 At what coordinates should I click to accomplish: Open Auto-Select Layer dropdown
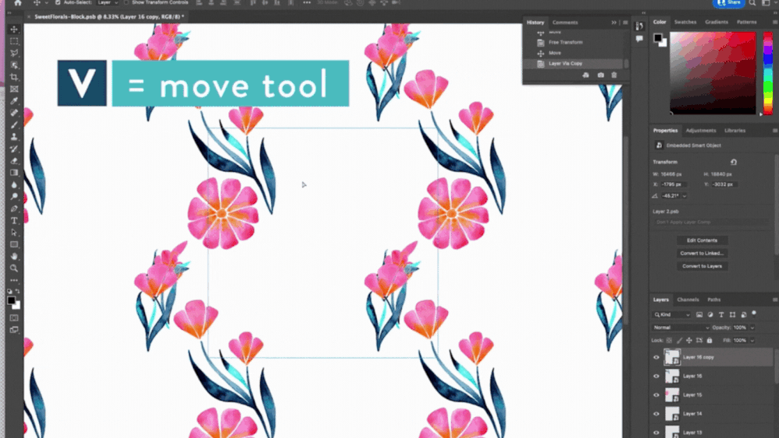pyautogui.click(x=108, y=2)
